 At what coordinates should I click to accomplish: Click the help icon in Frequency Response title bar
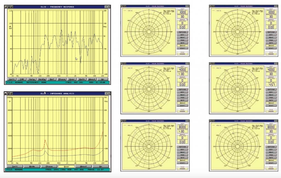tap(106, 7)
